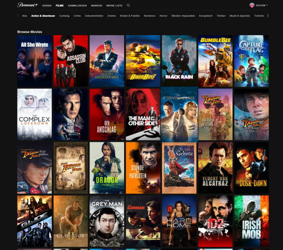Open the FILME menu
The image size is (283, 250).
(x=60, y=6)
